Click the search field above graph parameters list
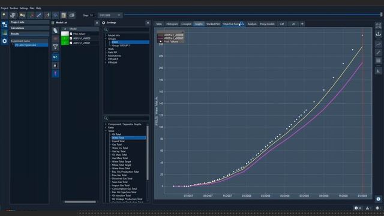384x216 pixels. 127,118
